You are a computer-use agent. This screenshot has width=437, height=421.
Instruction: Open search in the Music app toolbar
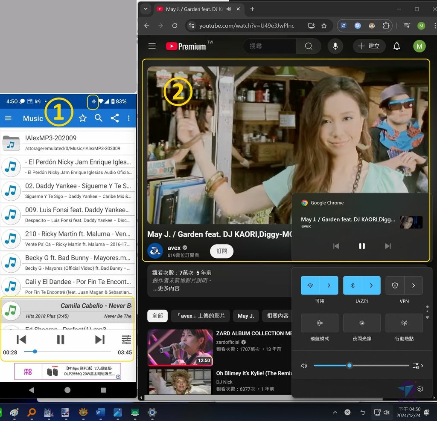pyautogui.click(x=99, y=118)
